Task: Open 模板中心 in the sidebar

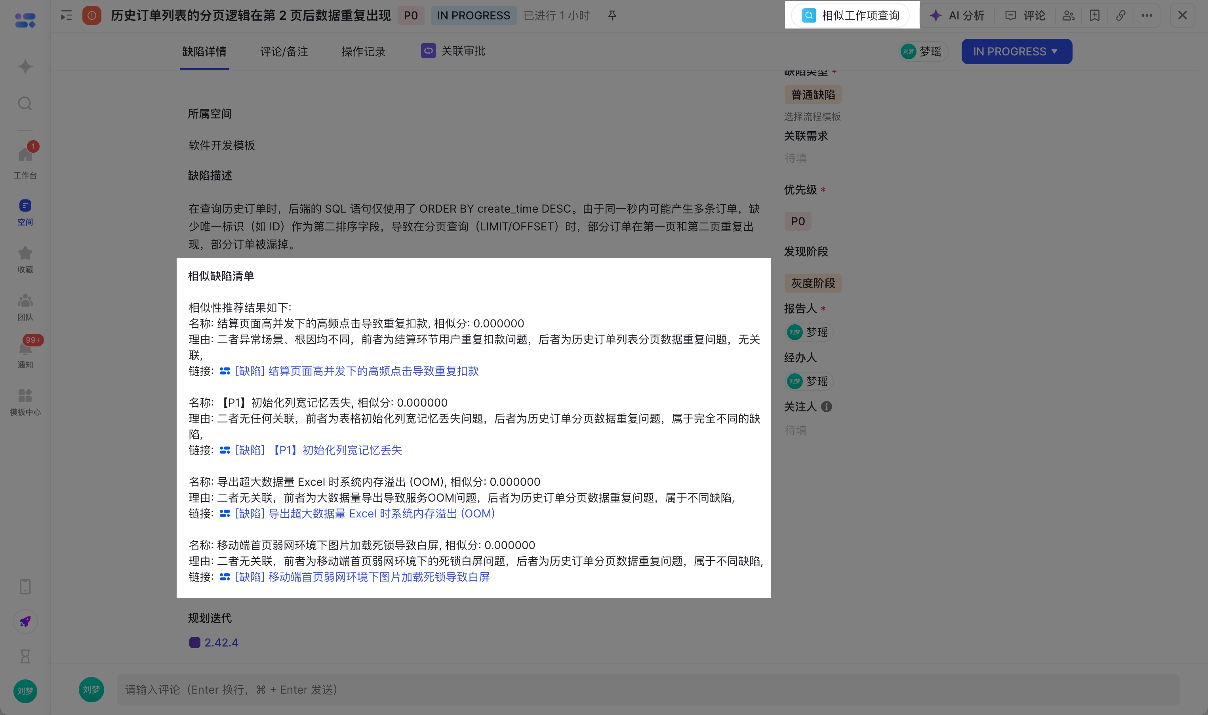Action: [x=25, y=402]
